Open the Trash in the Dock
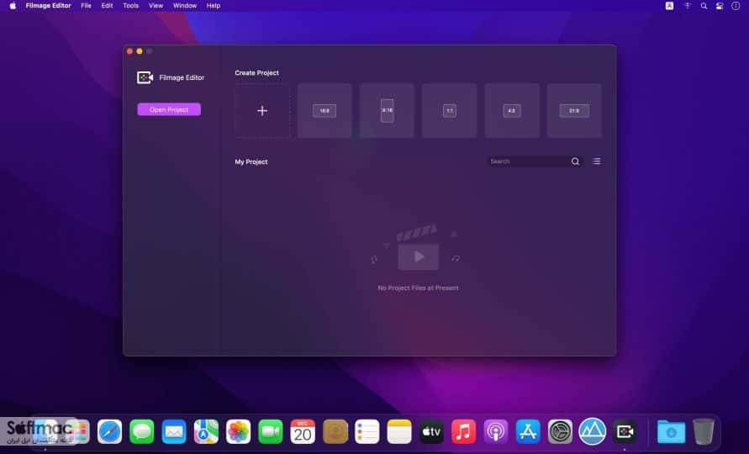The width and height of the screenshot is (749, 454). pos(704,431)
